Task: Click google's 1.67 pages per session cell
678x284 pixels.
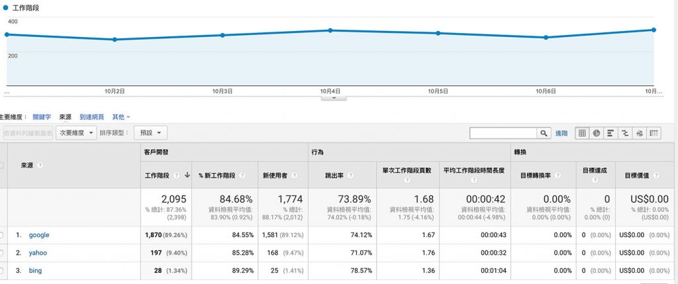Action: [x=408, y=235]
